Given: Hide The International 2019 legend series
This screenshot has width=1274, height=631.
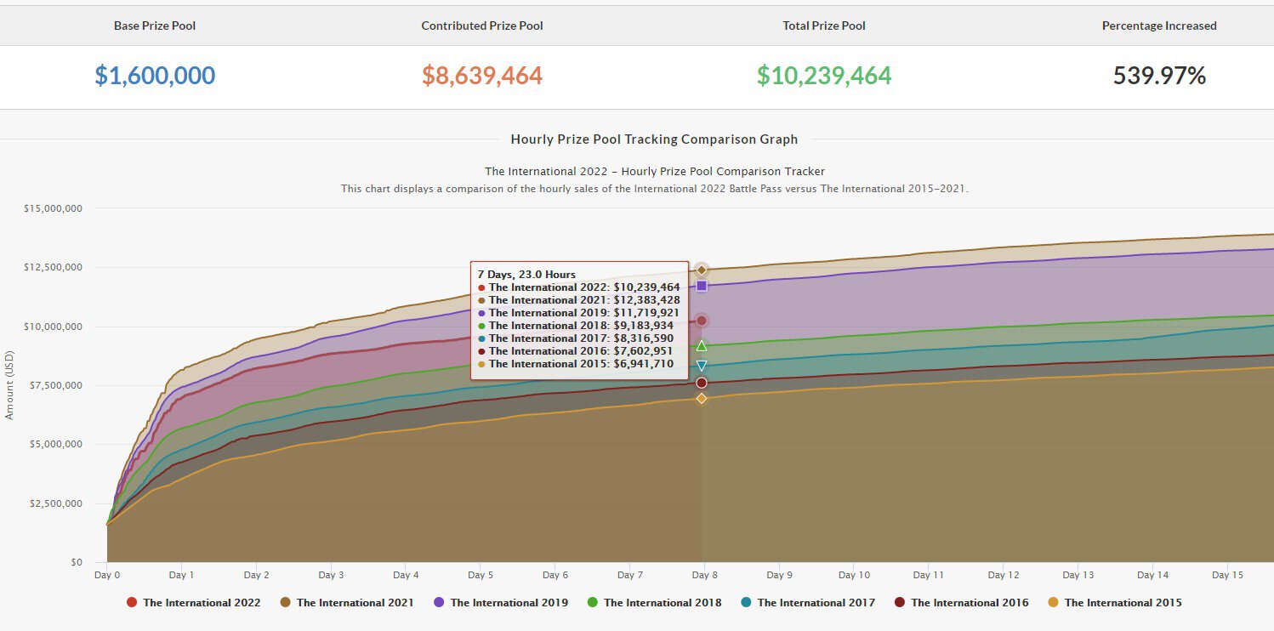Looking at the screenshot, I should pyautogui.click(x=501, y=602).
